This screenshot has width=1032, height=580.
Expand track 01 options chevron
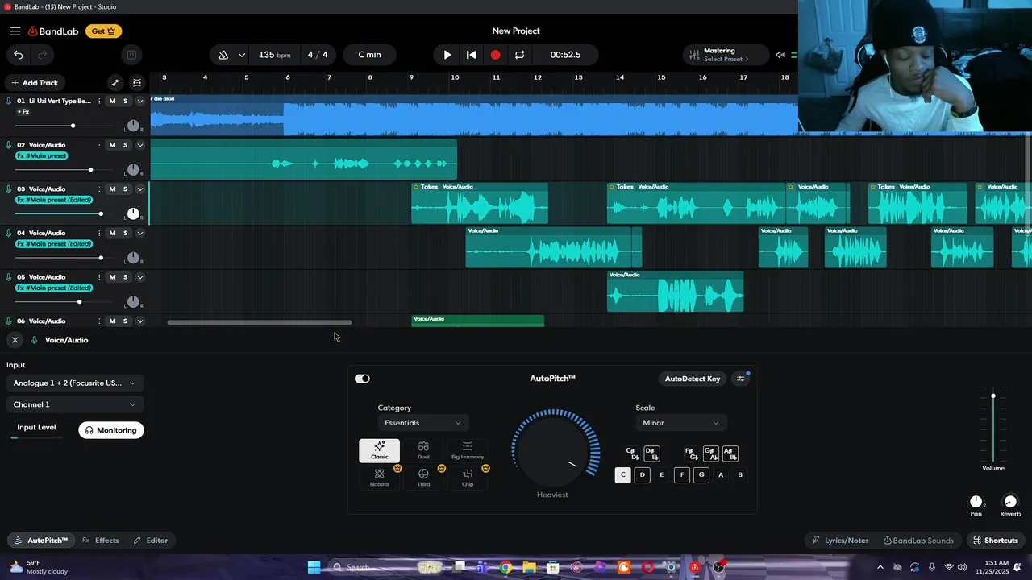coord(140,101)
